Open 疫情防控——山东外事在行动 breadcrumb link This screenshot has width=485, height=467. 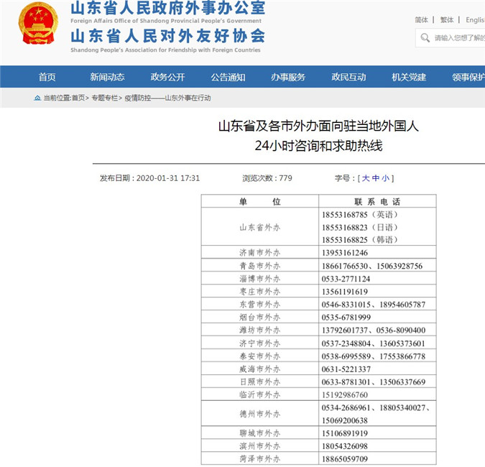pos(167,98)
